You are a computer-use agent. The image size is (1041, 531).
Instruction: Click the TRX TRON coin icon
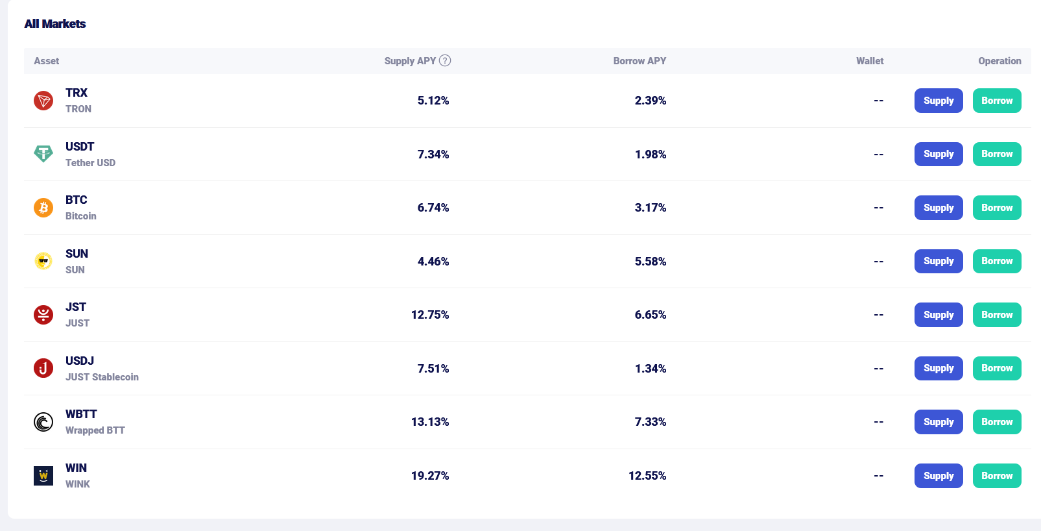[x=43, y=101]
